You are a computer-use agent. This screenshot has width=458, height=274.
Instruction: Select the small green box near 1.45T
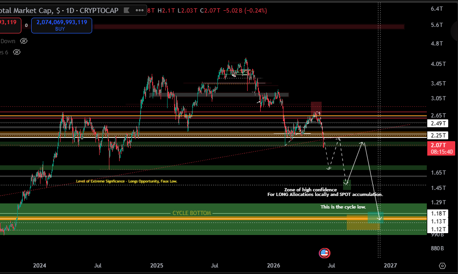(347, 185)
